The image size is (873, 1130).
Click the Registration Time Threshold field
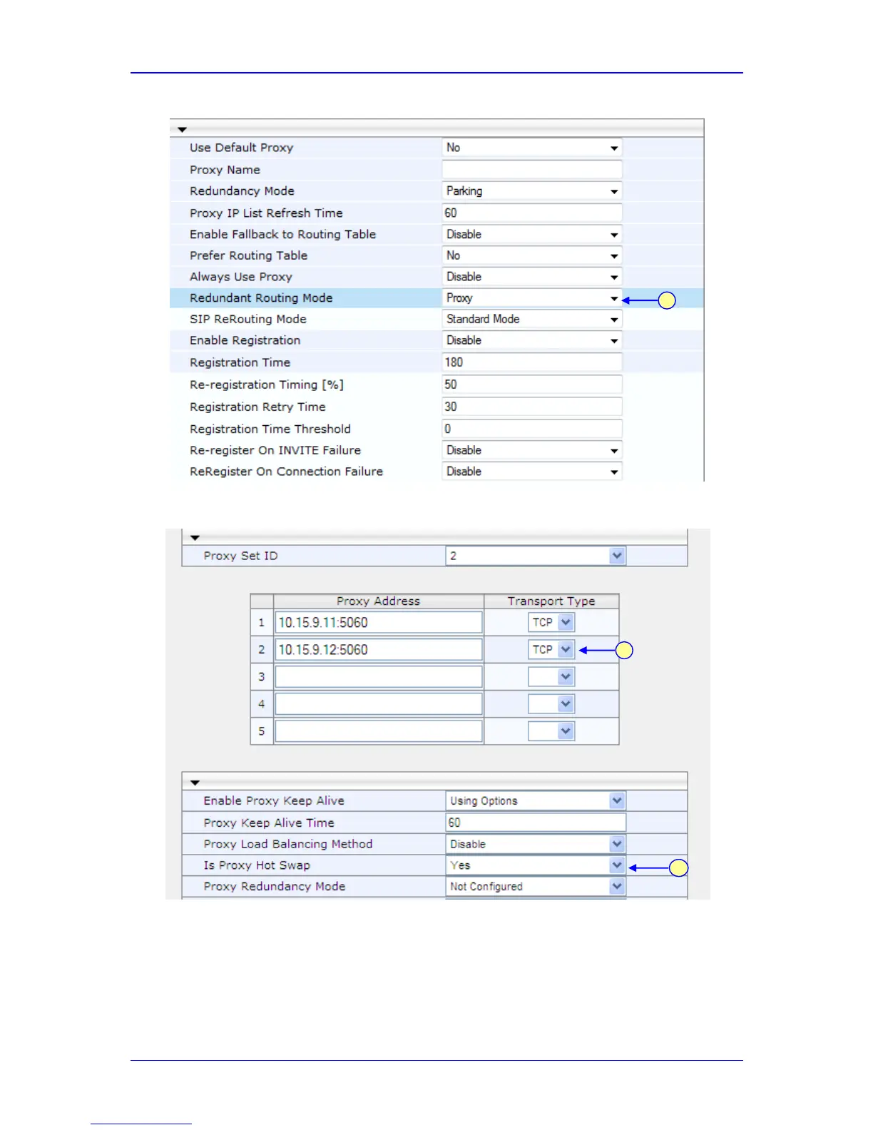click(532, 429)
